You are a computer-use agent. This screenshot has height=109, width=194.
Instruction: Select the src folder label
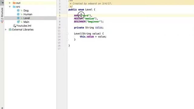coord(18,7)
